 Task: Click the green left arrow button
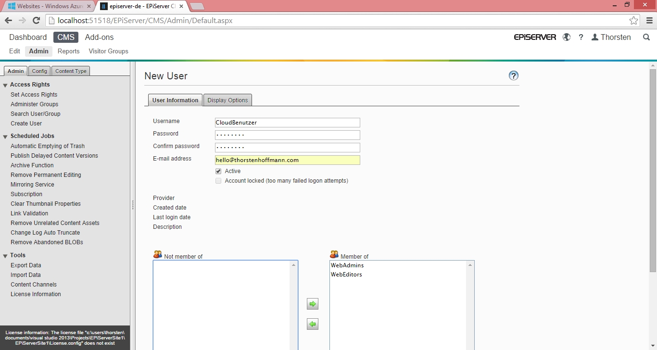313,325
